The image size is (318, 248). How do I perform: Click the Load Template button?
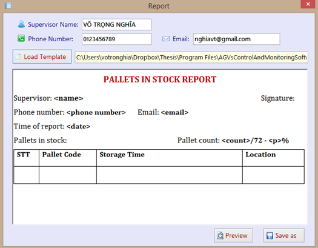point(42,56)
